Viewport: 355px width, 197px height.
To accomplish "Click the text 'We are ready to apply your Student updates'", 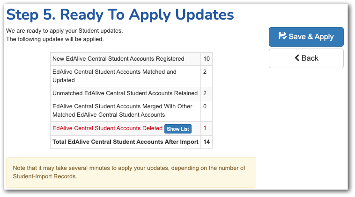I will tap(65, 31).
